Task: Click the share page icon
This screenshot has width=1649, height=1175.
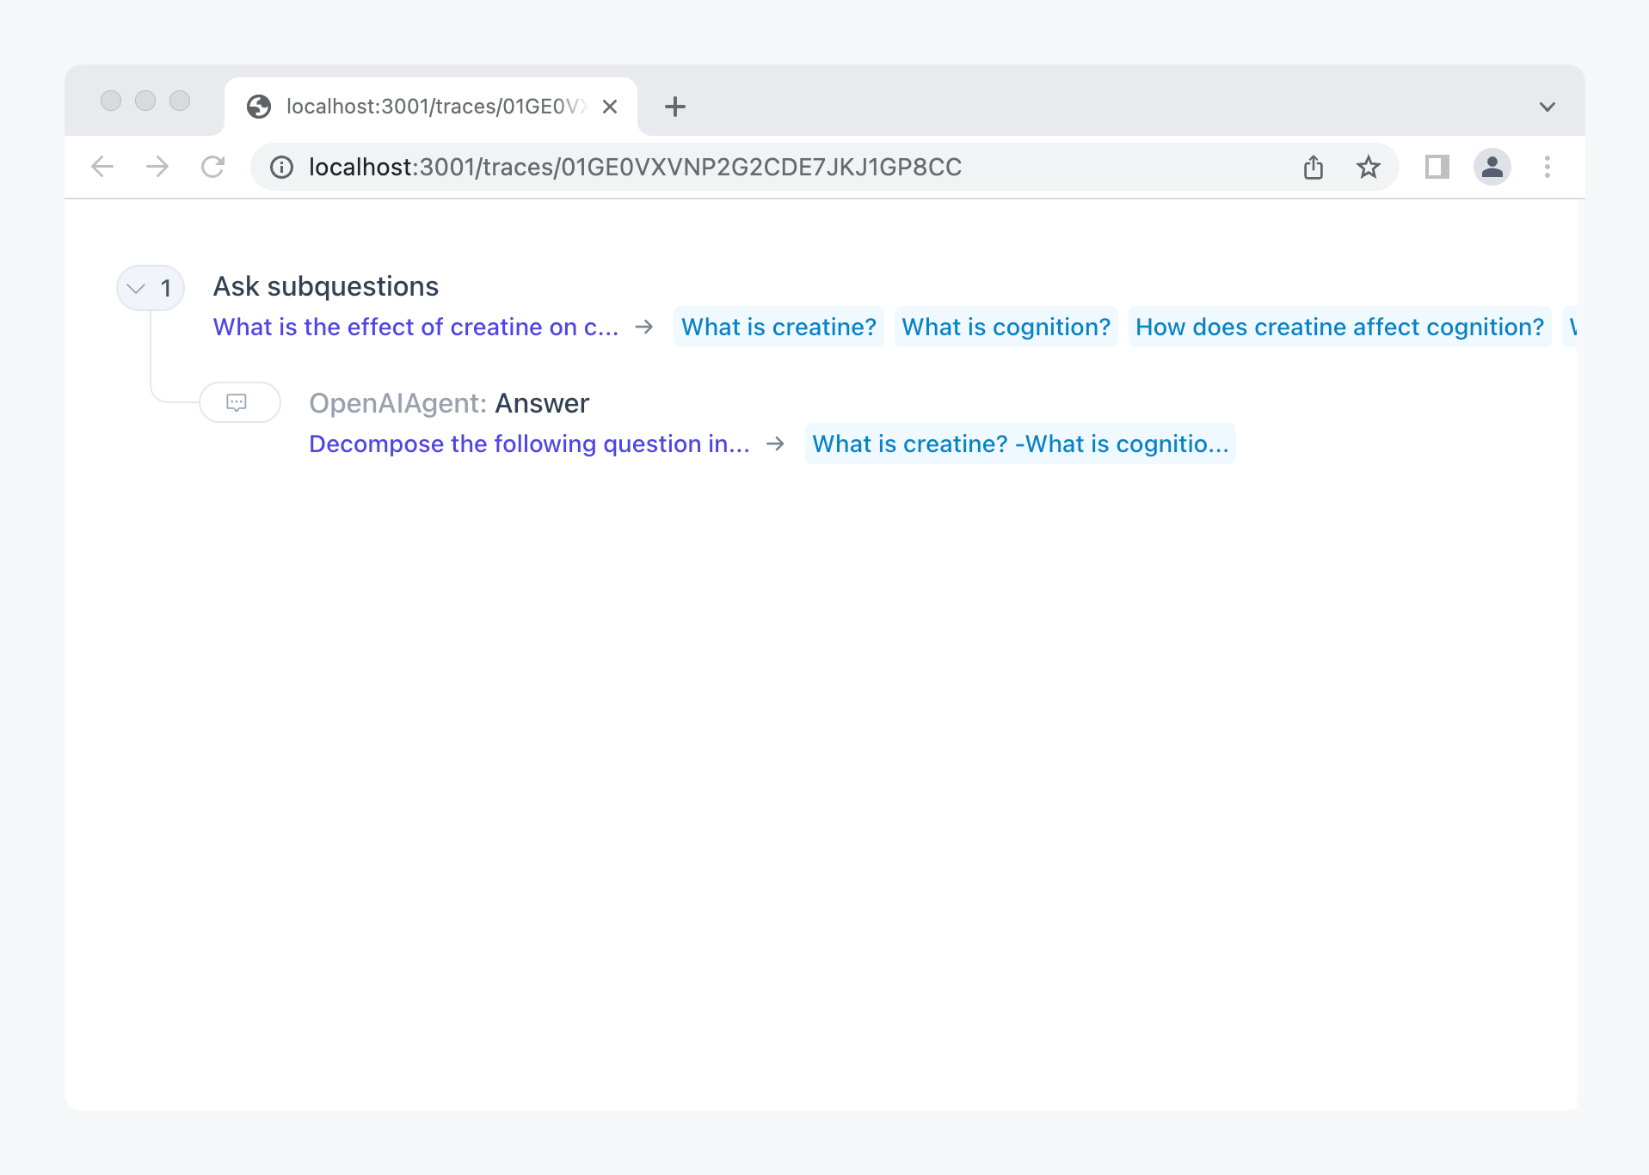Action: tap(1313, 167)
